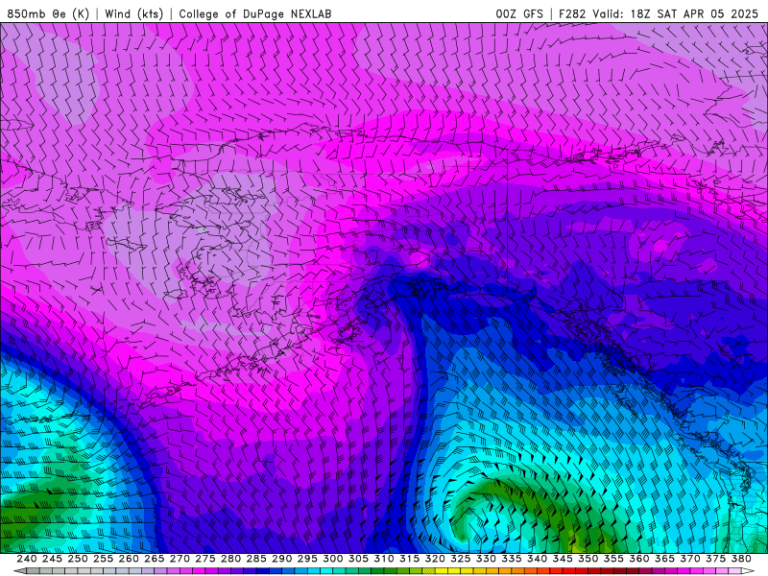Screen dimensions: 768x576
Task: Click the '00Z GFS' model run label
Action: [519, 13]
